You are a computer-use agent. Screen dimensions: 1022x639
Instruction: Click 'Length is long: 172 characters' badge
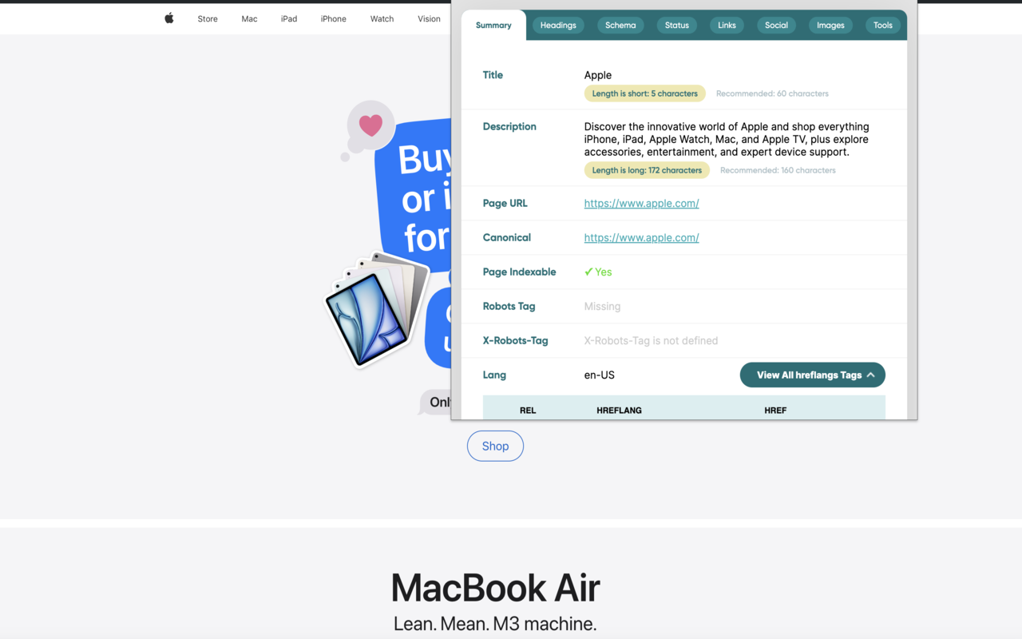pos(647,170)
